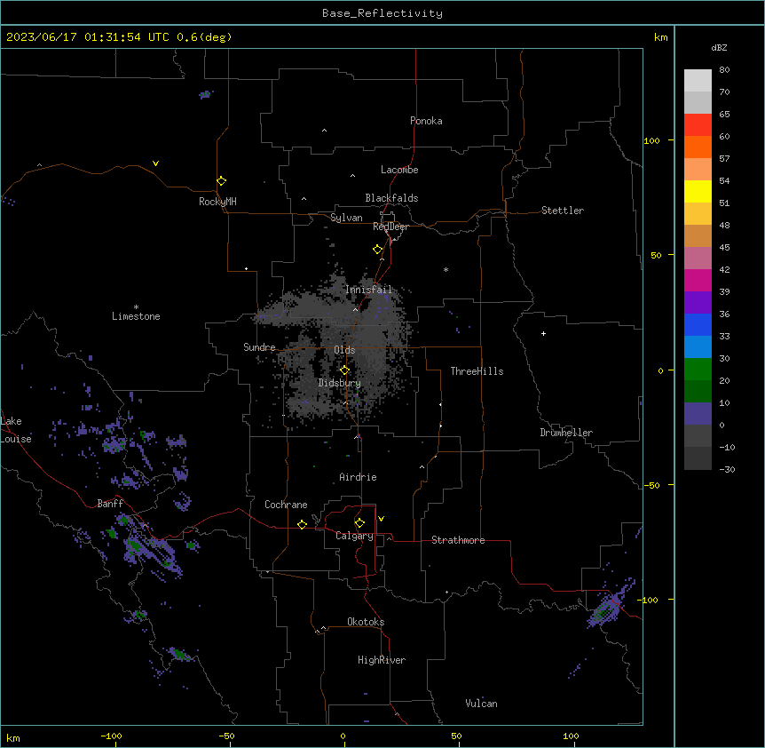
Task: Click the ThreeHills label
Action: (x=477, y=371)
